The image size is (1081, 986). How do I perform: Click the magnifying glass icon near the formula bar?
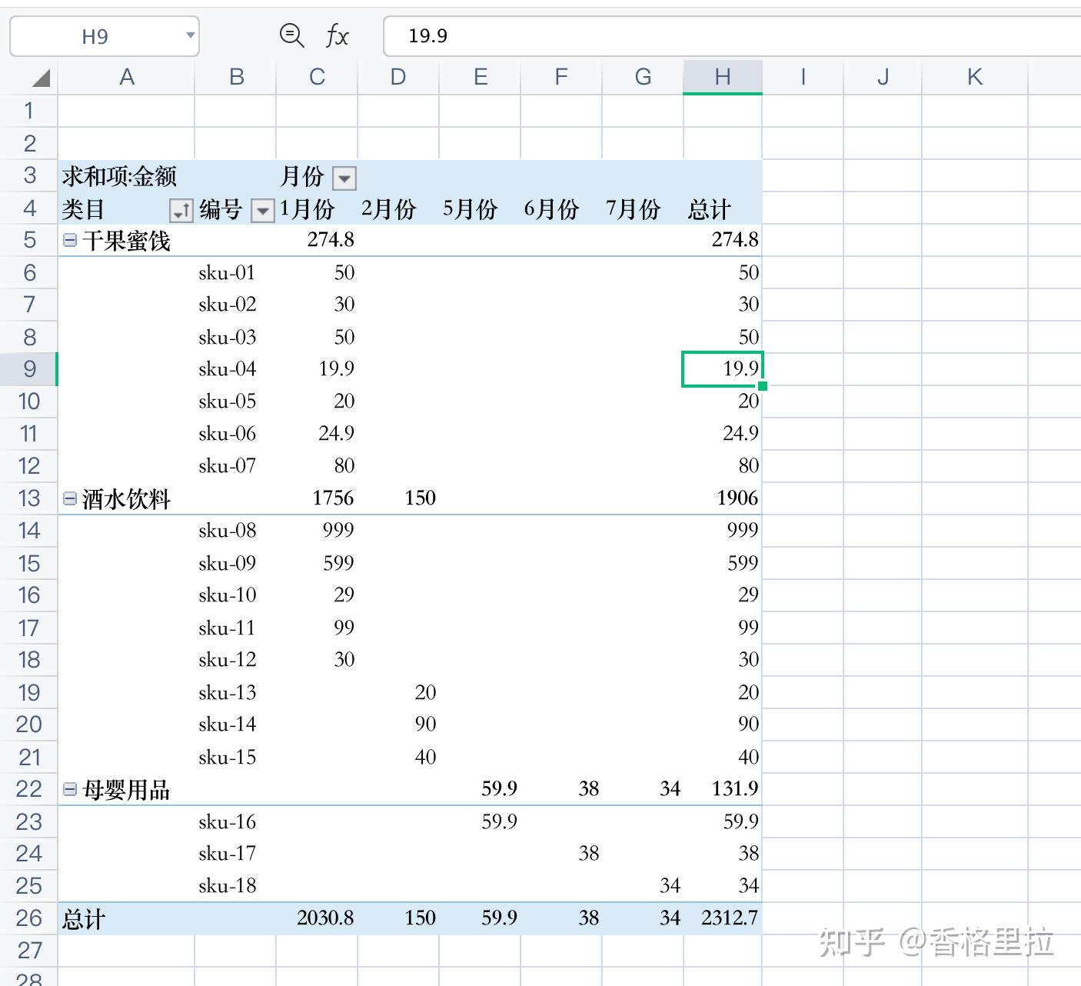click(x=291, y=35)
